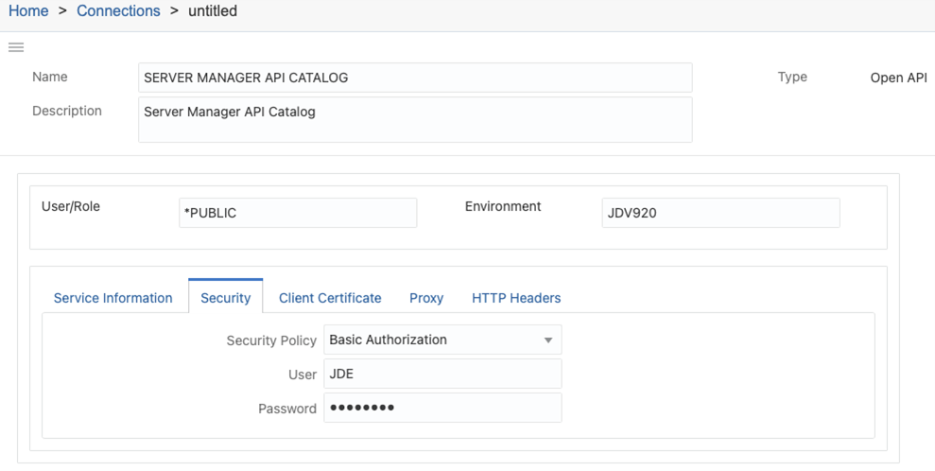
Task: Expand the Security Policy dropdown arrow
Action: tap(548, 340)
